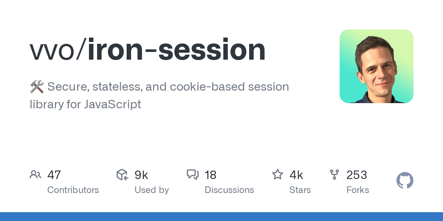Screen dimensions: 443x221
Task: Click the hammer and wrench emoji
Action: point(37,87)
